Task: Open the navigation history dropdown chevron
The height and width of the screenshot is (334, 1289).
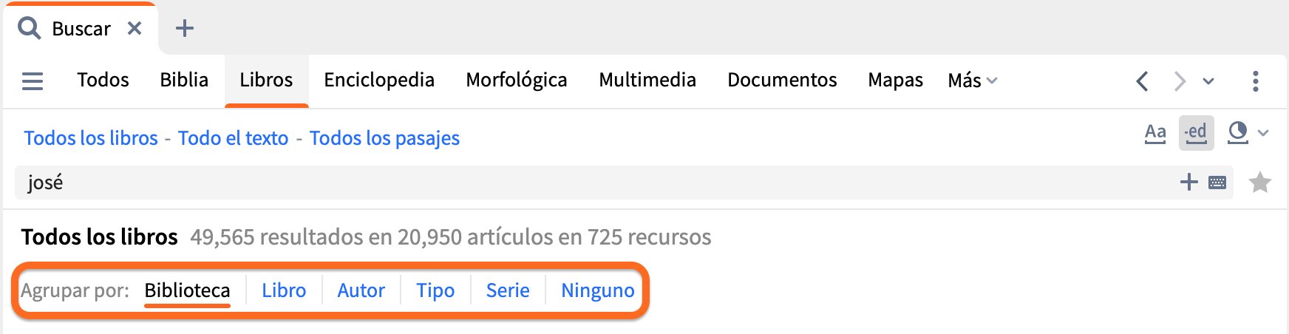Action: click(x=1208, y=81)
